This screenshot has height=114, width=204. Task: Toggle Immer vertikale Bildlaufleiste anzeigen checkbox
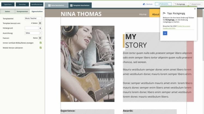(41, 43)
